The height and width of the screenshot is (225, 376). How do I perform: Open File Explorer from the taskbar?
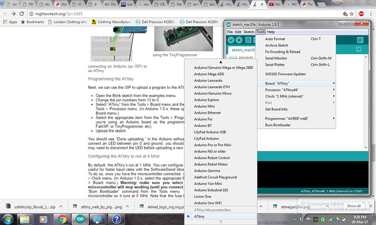click(25, 219)
